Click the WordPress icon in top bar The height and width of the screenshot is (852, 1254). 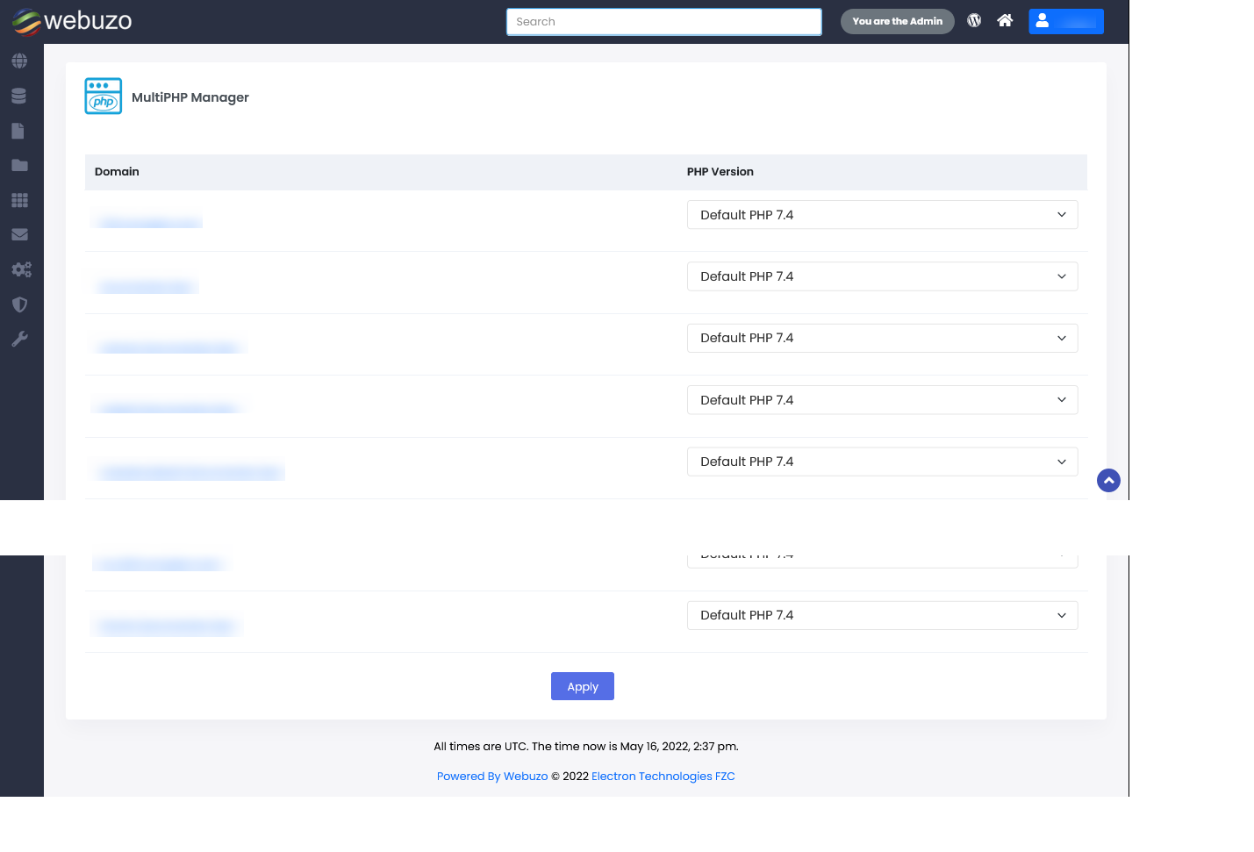click(974, 21)
